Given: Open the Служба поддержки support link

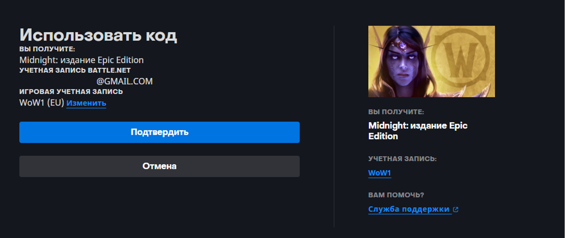Looking at the screenshot, I should (x=409, y=209).
